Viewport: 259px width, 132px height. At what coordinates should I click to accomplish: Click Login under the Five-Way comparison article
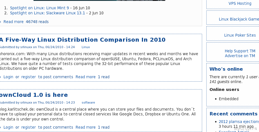coord(8,77)
